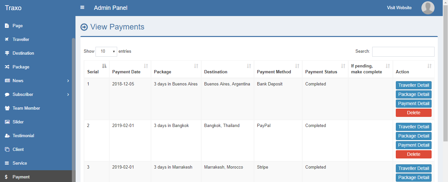This screenshot has height=182, width=448.
Task: Click the Team Member group icon
Action: tap(7, 108)
